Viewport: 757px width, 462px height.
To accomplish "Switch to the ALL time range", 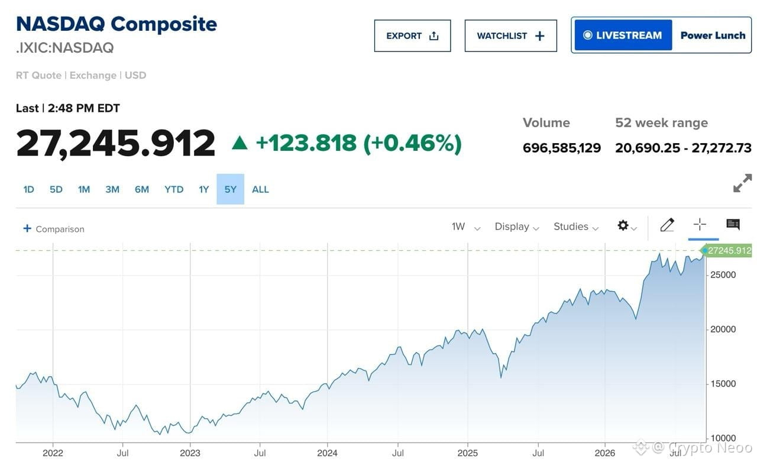I will [260, 189].
